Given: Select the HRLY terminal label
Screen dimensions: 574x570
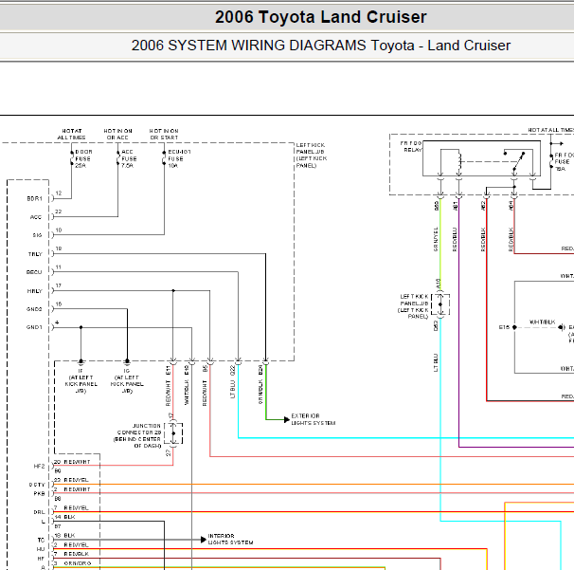Looking at the screenshot, I should tap(35, 291).
